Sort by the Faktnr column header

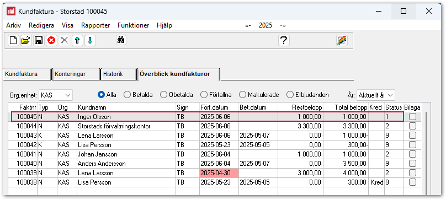[23, 107]
